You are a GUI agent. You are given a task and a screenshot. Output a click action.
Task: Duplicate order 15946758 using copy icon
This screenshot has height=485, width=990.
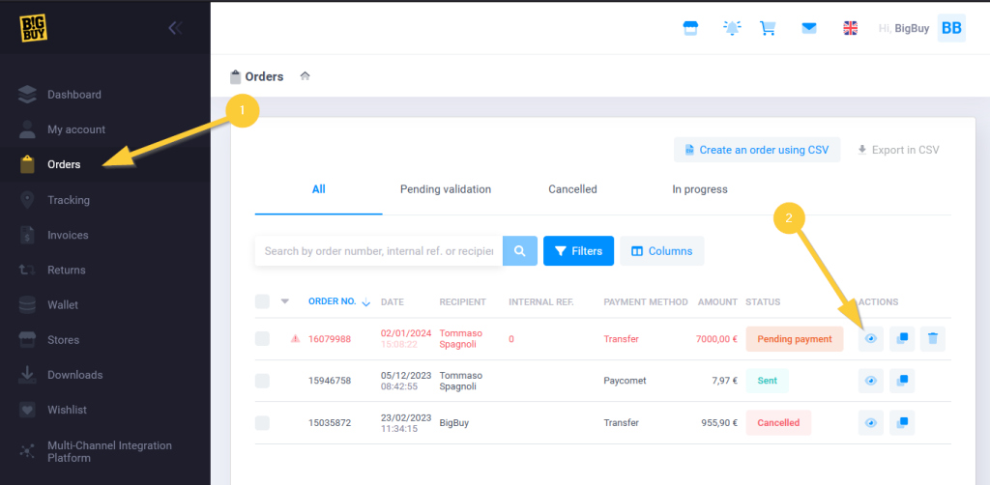pyautogui.click(x=901, y=381)
